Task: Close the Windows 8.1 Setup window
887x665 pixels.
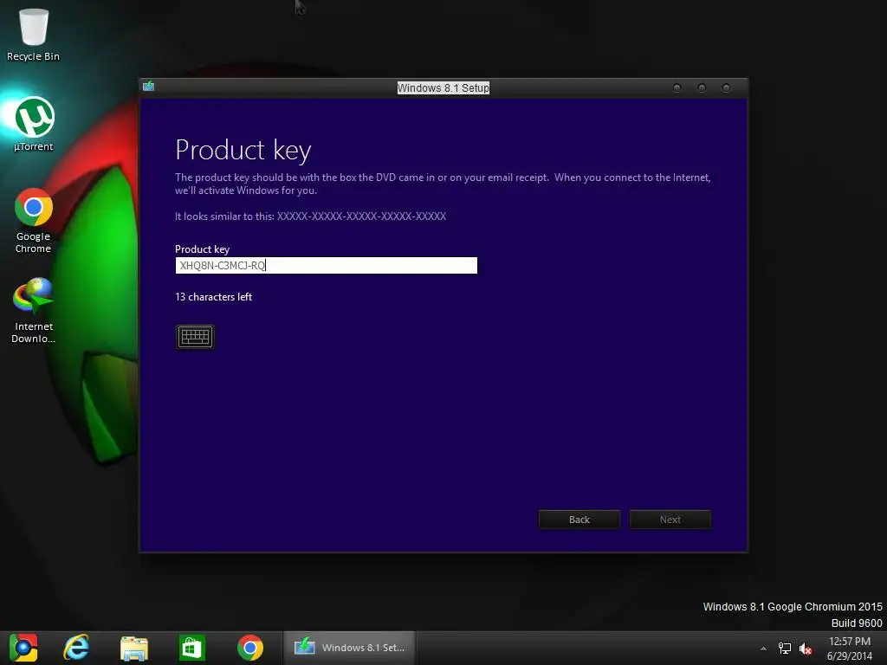Action: pyautogui.click(x=727, y=87)
